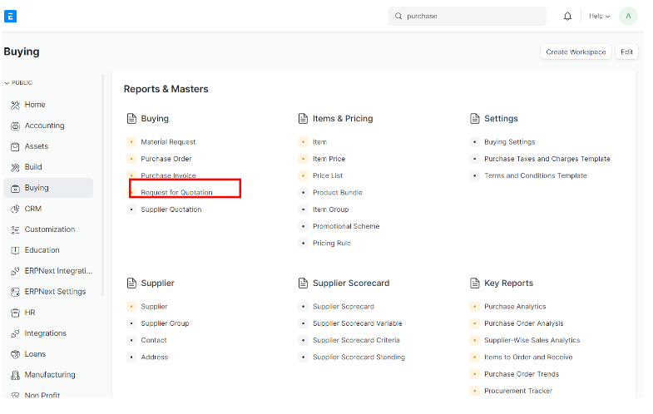
Task: Click the Assets sidebar icon
Action: coord(16,146)
